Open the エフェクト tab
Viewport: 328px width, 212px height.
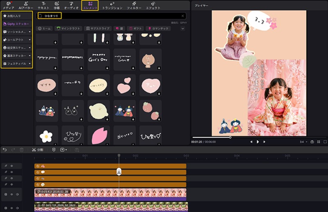153,6
